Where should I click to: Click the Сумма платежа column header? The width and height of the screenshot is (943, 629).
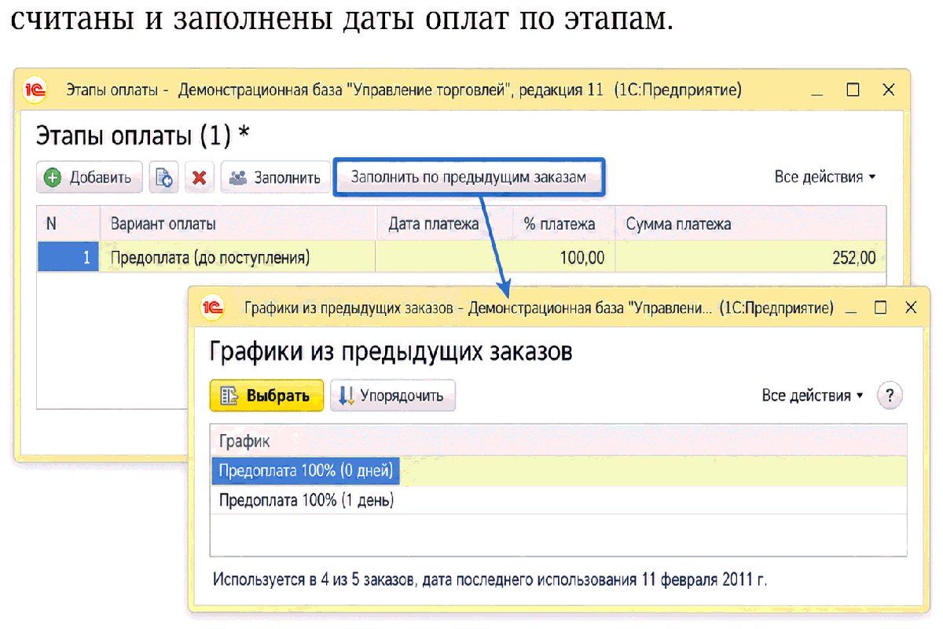point(750,224)
